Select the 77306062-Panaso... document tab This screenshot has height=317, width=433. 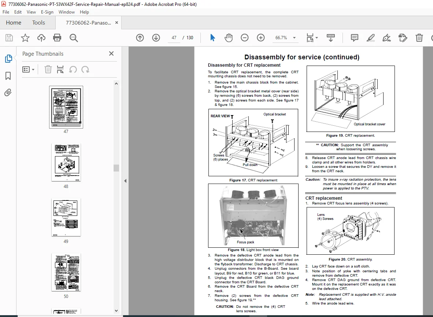(x=88, y=23)
